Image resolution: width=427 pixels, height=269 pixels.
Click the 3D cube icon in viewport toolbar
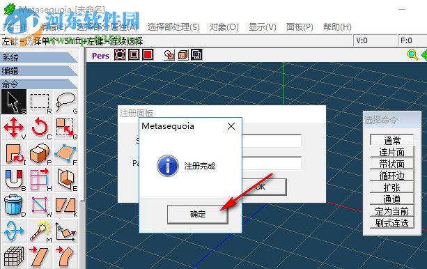pos(183,55)
